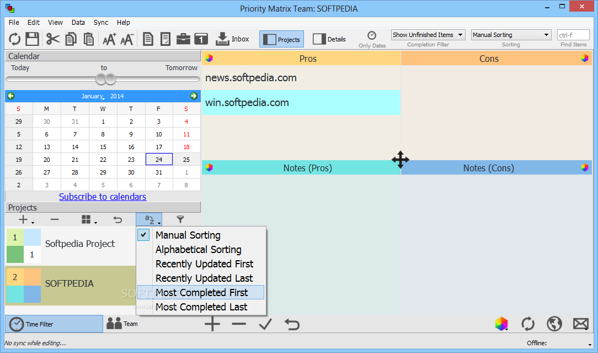Toggle the Projects panel button
The image size is (598, 353).
(281, 39)
